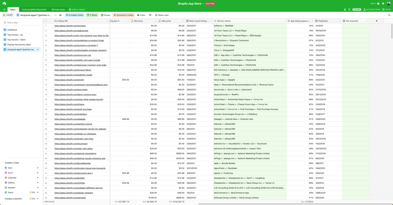Switch to Autocomplete keywords table tab
The image size is (393, 205).
coord(34,9)
